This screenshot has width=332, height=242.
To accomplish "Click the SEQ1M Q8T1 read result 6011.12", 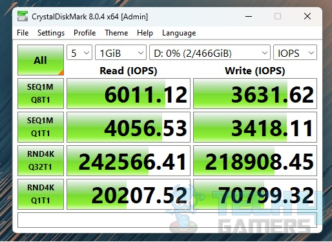I will [x=129, y=94].
